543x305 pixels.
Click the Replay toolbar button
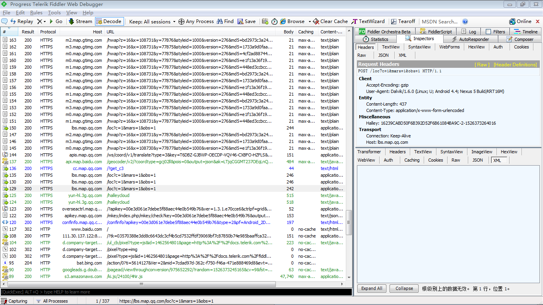(21, 21)
